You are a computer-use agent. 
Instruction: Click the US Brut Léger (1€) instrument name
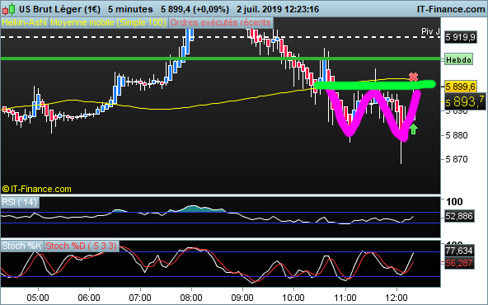pyautogui.click(x=59, y=9)
